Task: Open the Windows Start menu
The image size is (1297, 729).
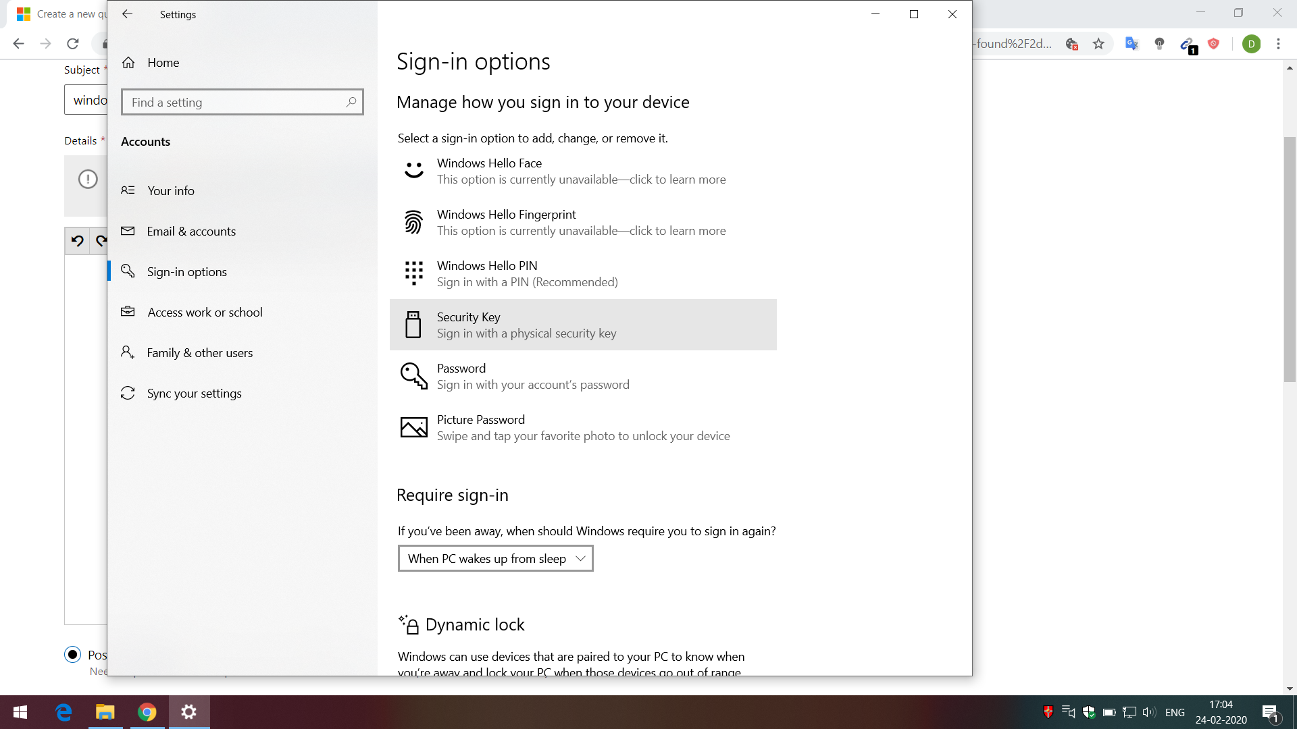Action: point(20,712)
